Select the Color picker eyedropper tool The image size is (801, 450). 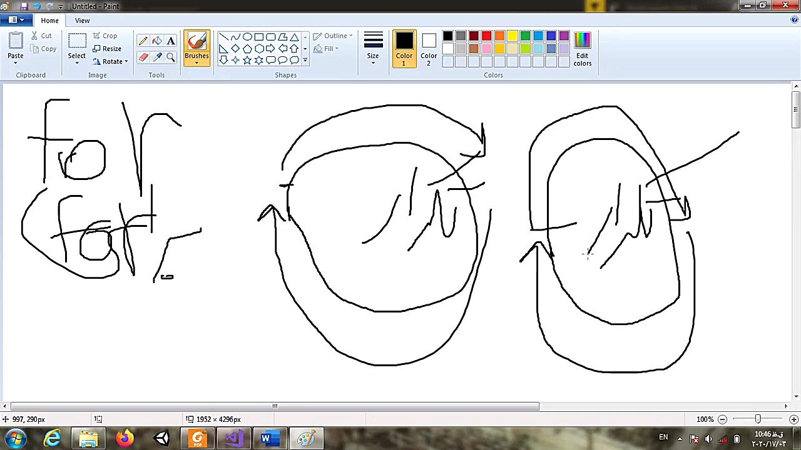(x=157, y=57)
